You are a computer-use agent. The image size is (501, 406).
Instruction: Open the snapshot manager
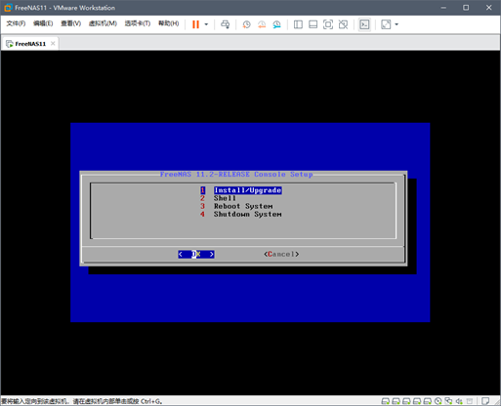click(x=276, y=24)
